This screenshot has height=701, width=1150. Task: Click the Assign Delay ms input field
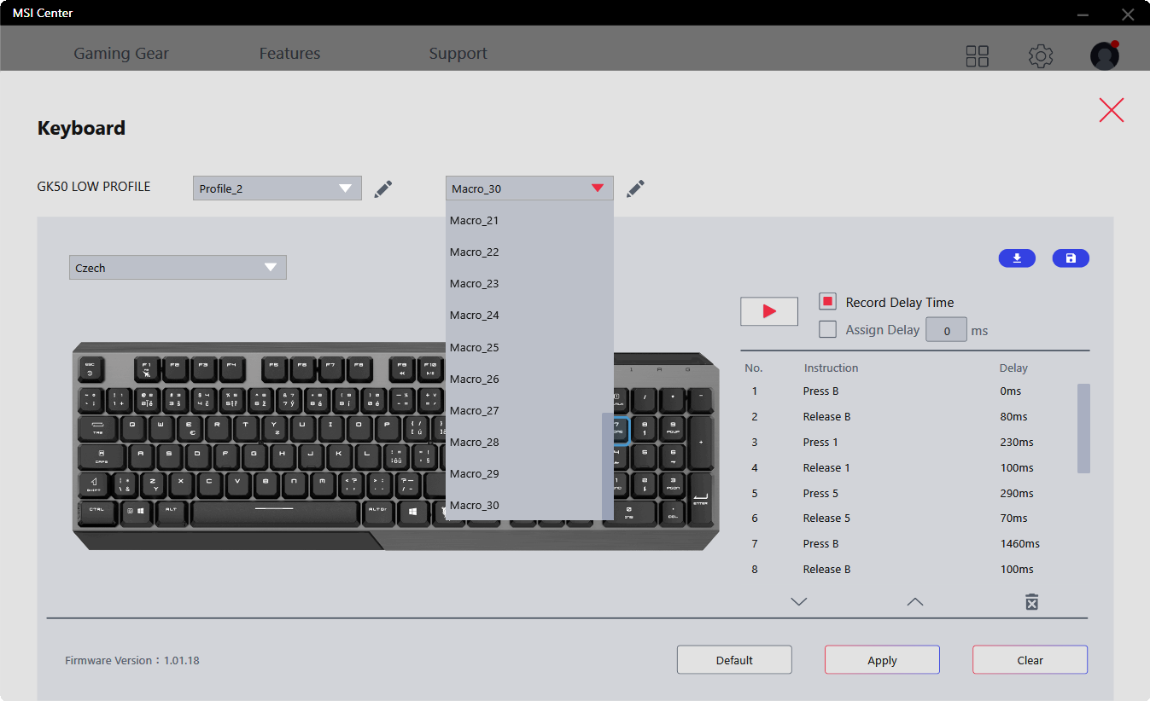(x=946, y=330)
